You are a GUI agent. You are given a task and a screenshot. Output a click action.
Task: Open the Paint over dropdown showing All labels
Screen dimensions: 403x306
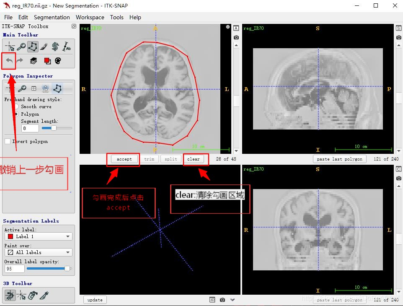[x=38, y=252]
